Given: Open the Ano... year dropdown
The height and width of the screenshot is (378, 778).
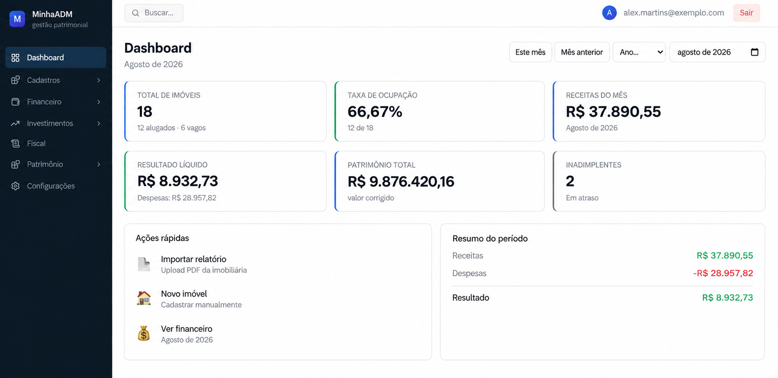Looking at the screenshot, I should [x=639, y=52].
